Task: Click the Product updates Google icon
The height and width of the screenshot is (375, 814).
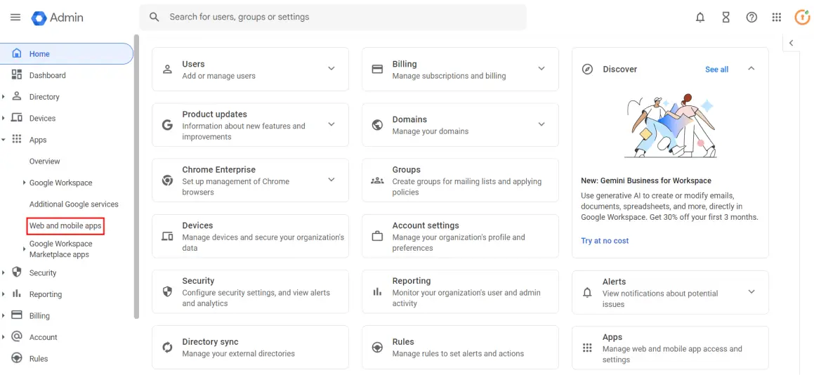Action: 167,125
